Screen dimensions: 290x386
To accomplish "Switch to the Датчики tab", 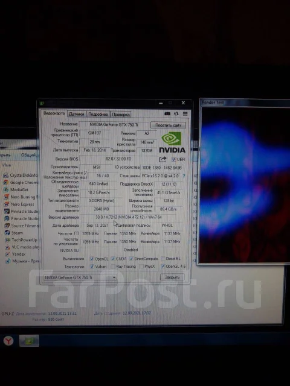I will pos(77,114).
